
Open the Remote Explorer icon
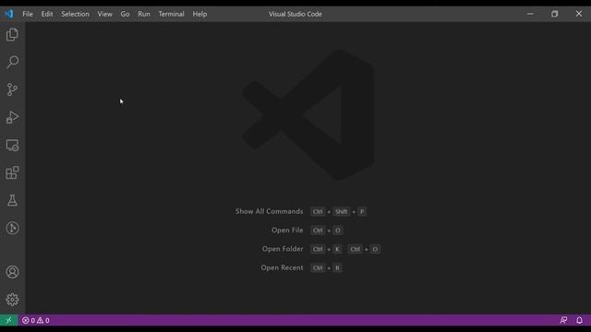[x=12, y=146]
